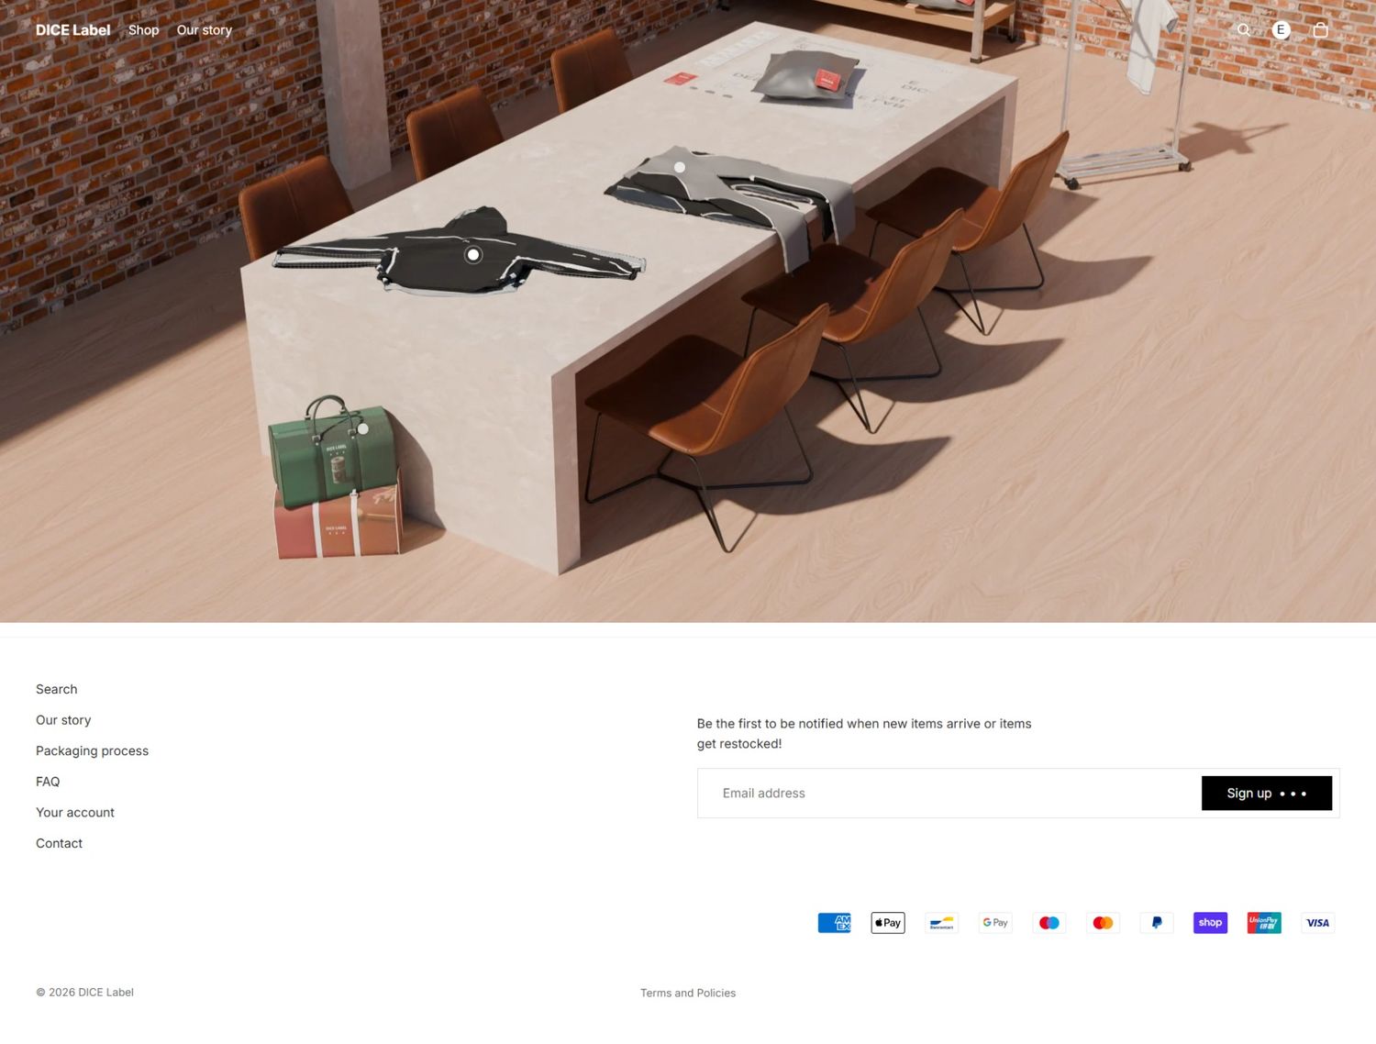1376x1044 pixels.
Task: Open the Terms and Policies link
Action: click(688, 993)
